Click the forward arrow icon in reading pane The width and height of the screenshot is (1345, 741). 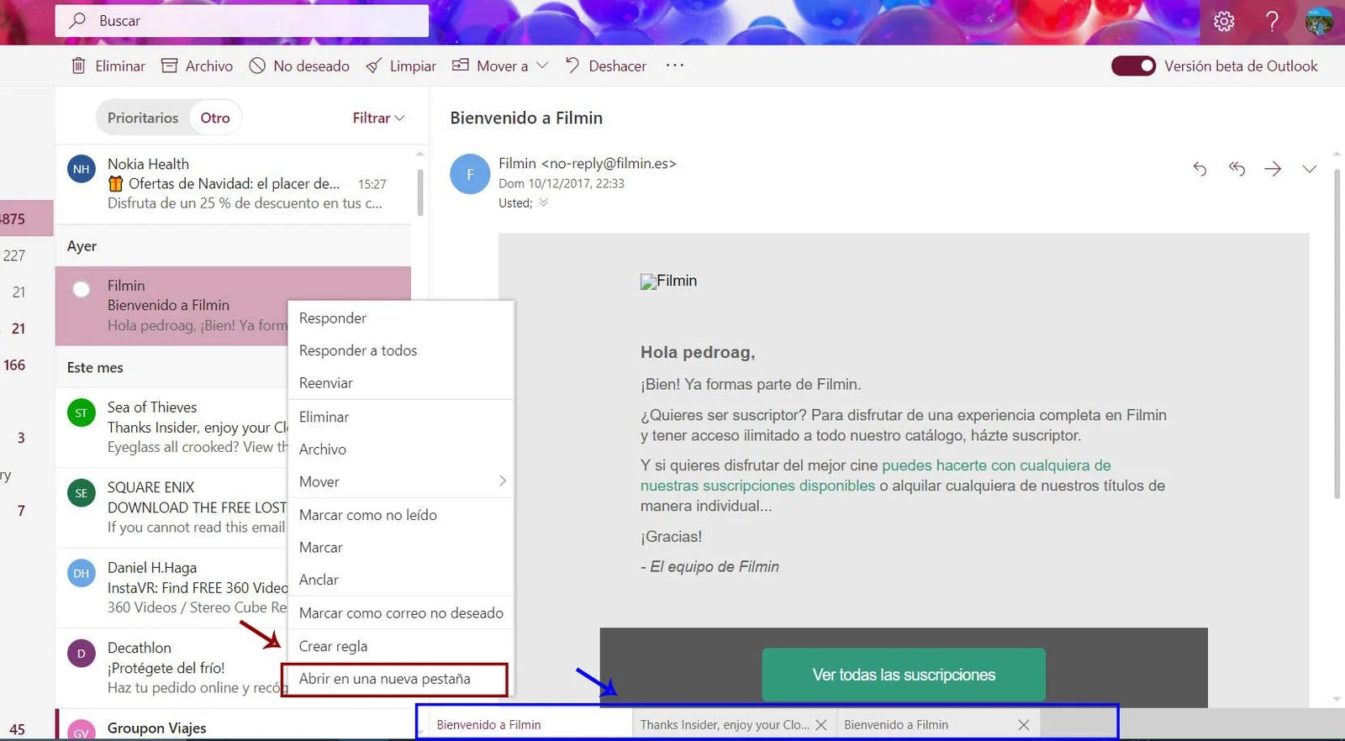tap(1273, 169)
